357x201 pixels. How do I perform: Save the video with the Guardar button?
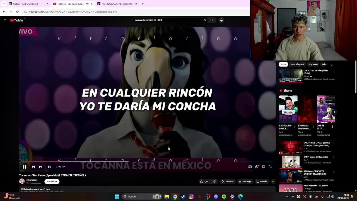click(262, 181)
